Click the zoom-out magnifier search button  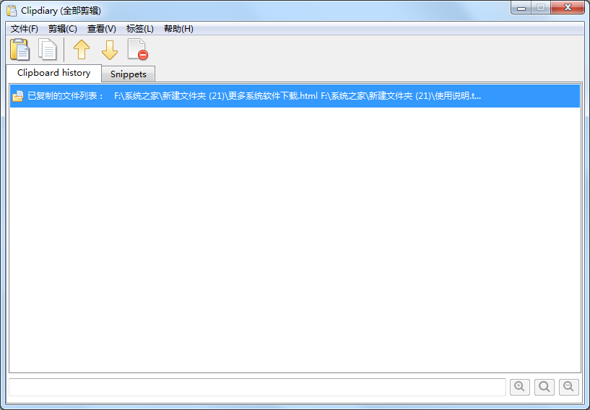pyautogui.click(x=568, y=387)
